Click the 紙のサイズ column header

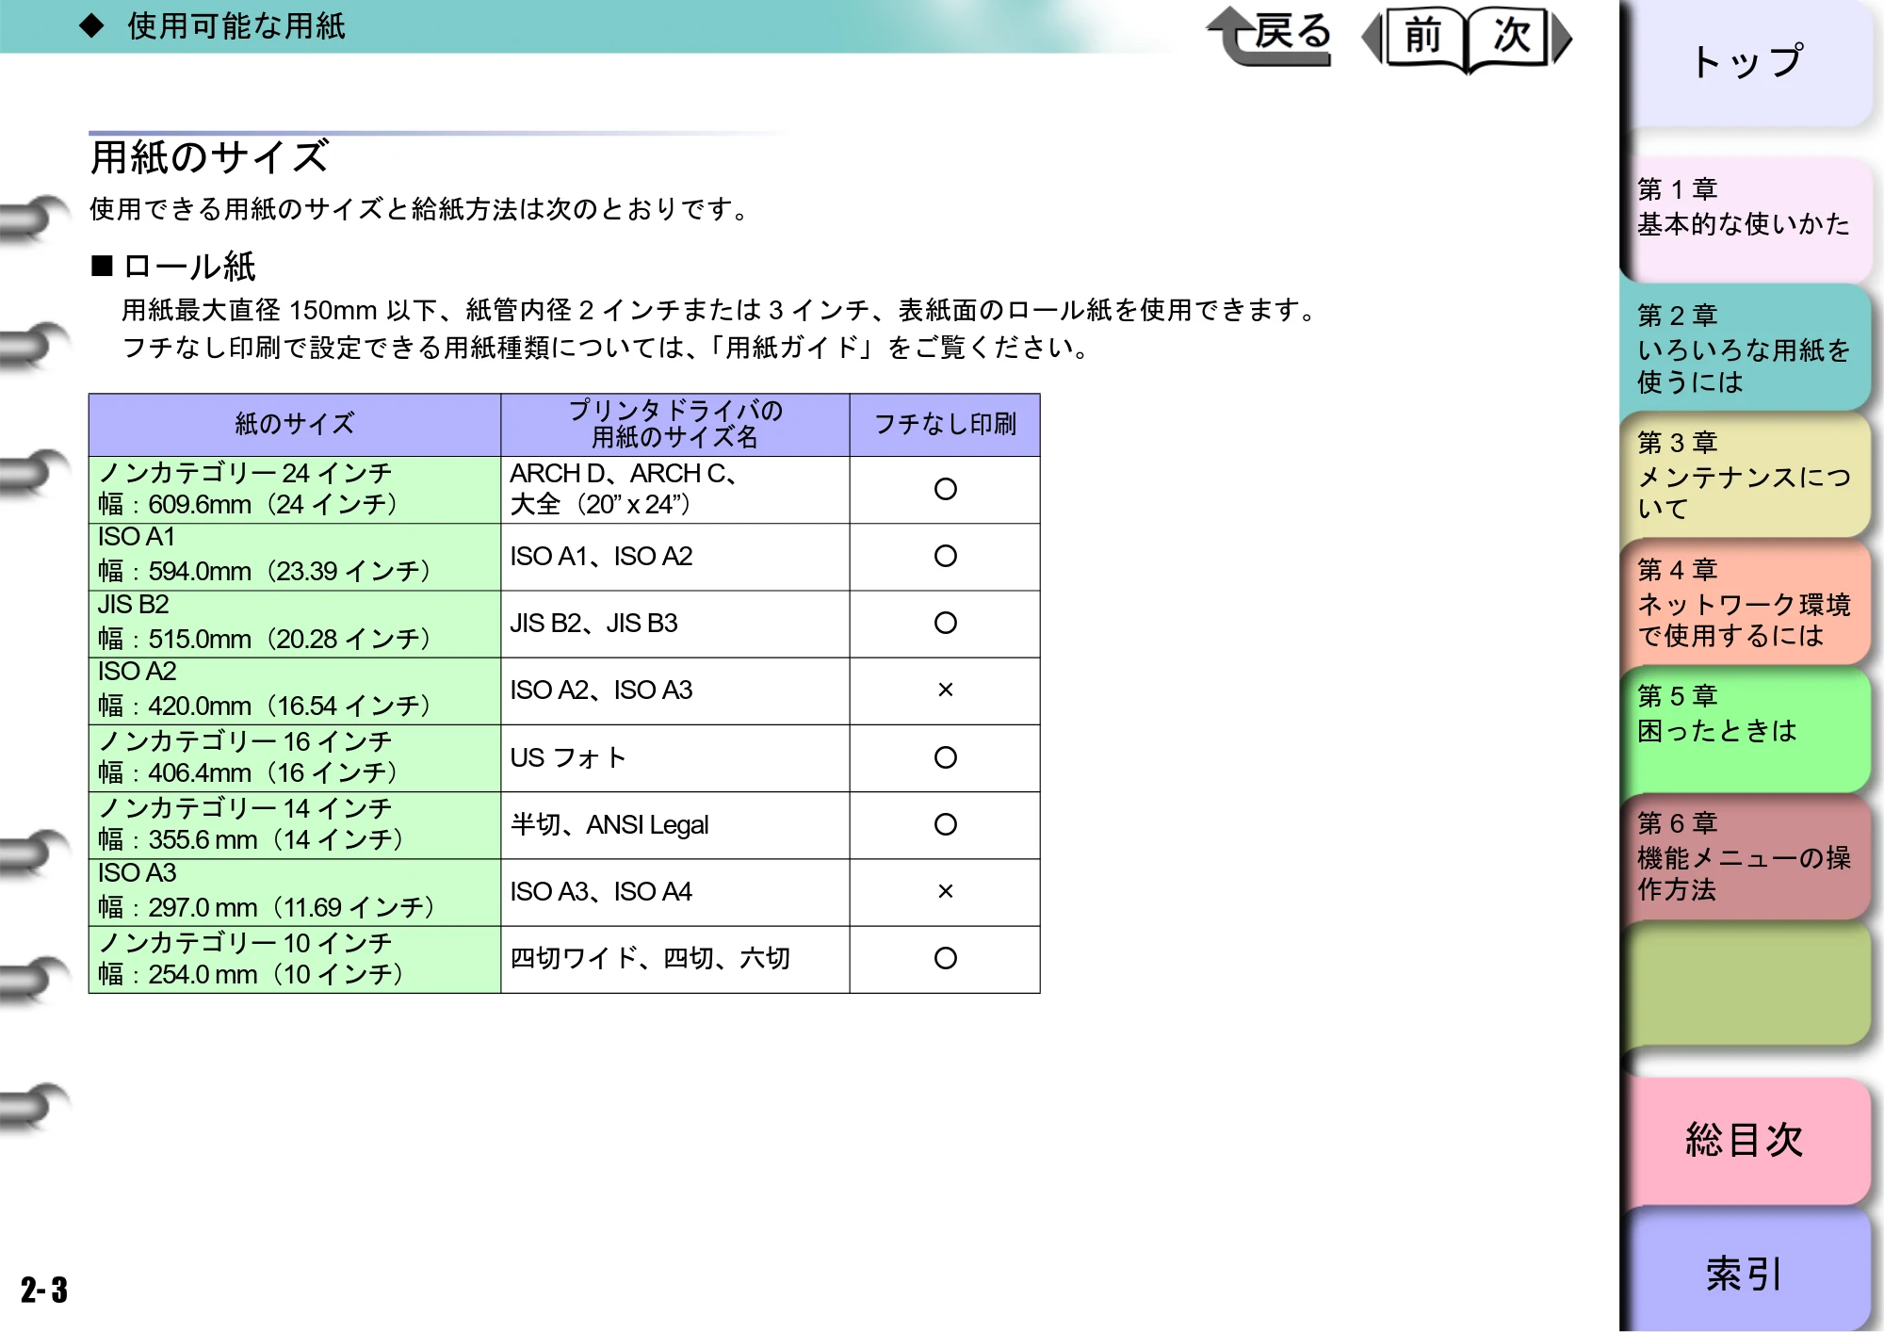pos(295,425)
